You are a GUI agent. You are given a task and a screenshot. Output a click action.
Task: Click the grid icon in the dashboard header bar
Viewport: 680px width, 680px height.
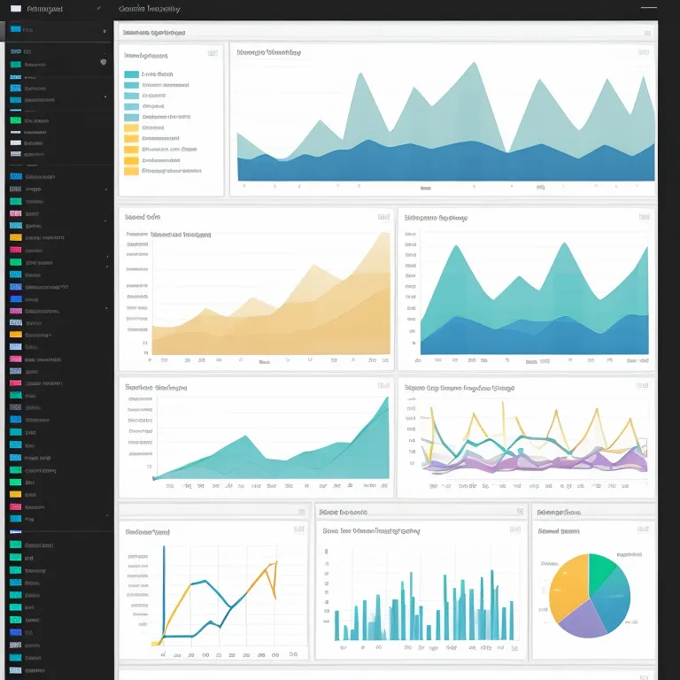point(648,9)
